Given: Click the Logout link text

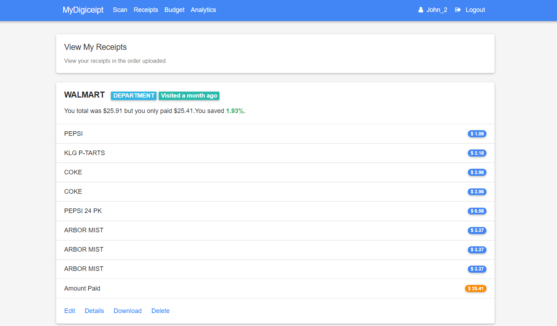Looking at the screenshot, I should (x=475, y=10).
